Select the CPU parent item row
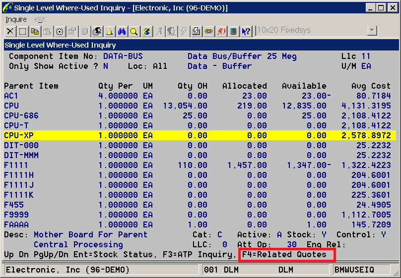 click(200, 106)
